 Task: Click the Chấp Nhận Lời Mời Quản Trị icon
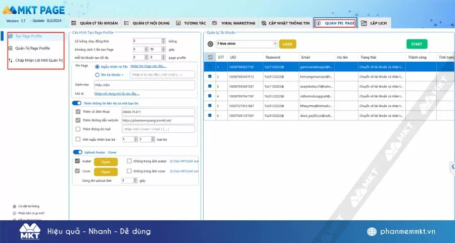pyautogui.click(x=11, y=60)
